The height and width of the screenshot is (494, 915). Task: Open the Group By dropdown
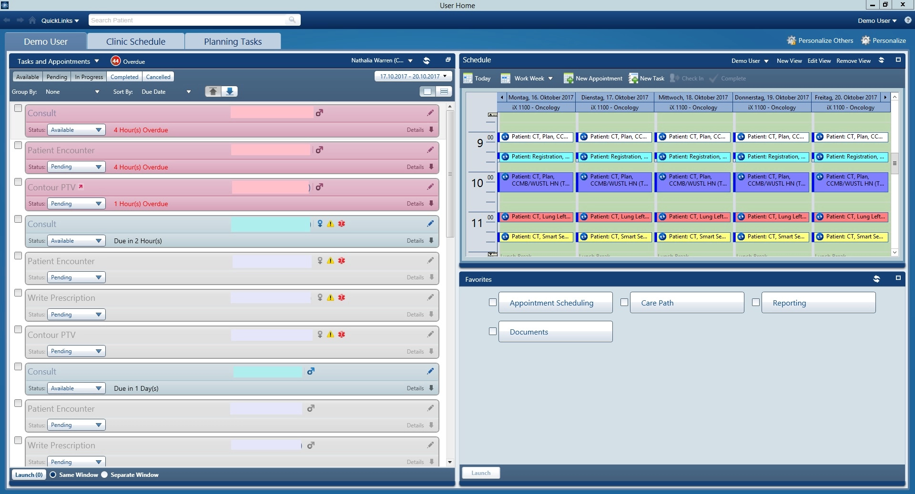click(x=72, y=92)
